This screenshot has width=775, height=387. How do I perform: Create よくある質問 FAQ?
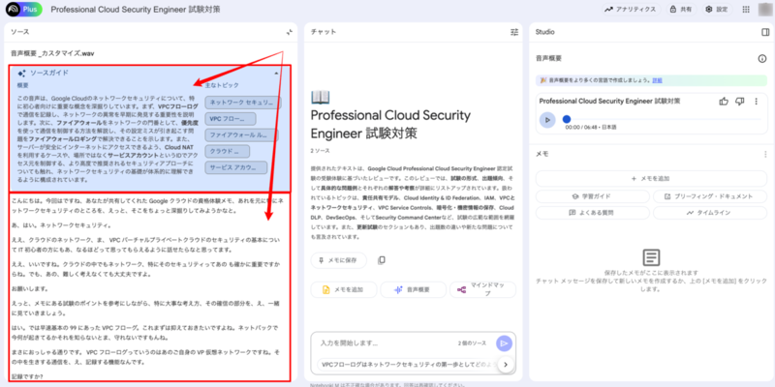coord(592,213)
